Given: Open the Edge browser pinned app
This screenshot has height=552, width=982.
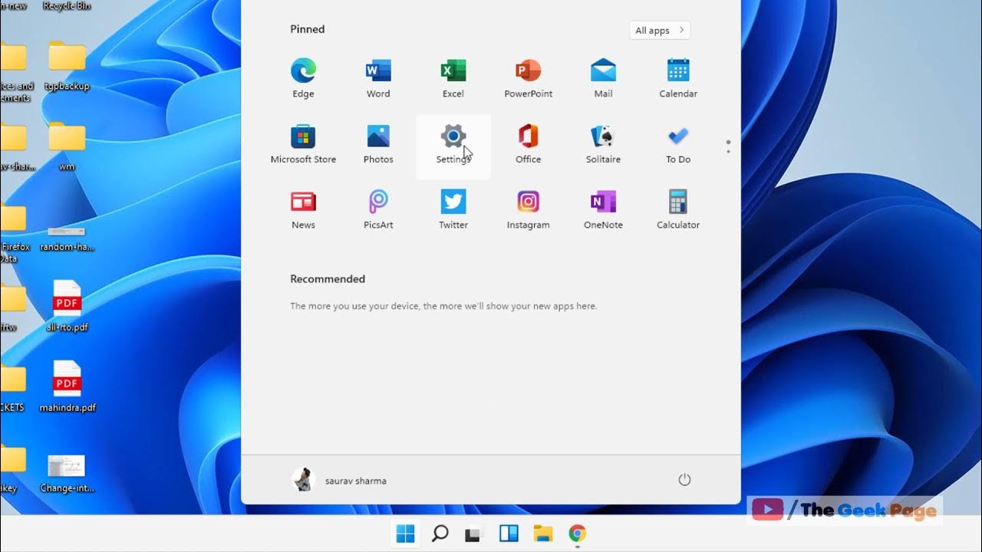Looking at the screenshot, I should [x=303, y=79].
